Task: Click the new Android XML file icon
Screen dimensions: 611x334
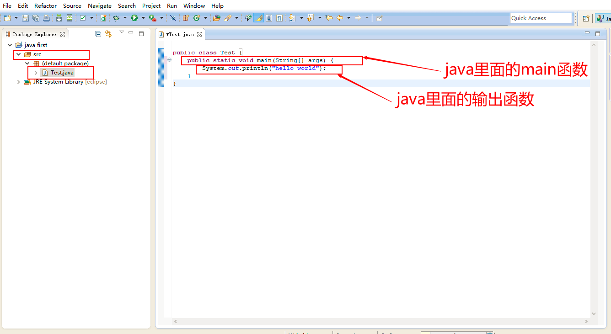Action: (103, 18)
